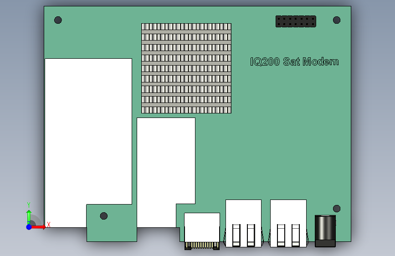
Task: Pick the mounting hole above the DC jack
Action: [x=337, y=209]
